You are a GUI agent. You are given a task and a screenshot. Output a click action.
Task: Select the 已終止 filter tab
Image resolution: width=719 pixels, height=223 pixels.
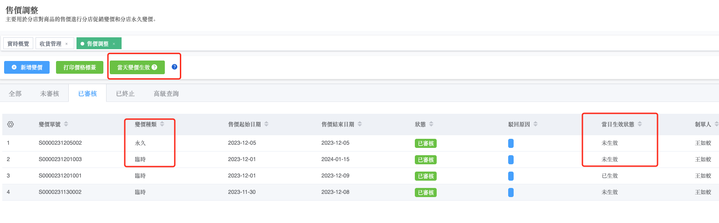tap(125, 94)
